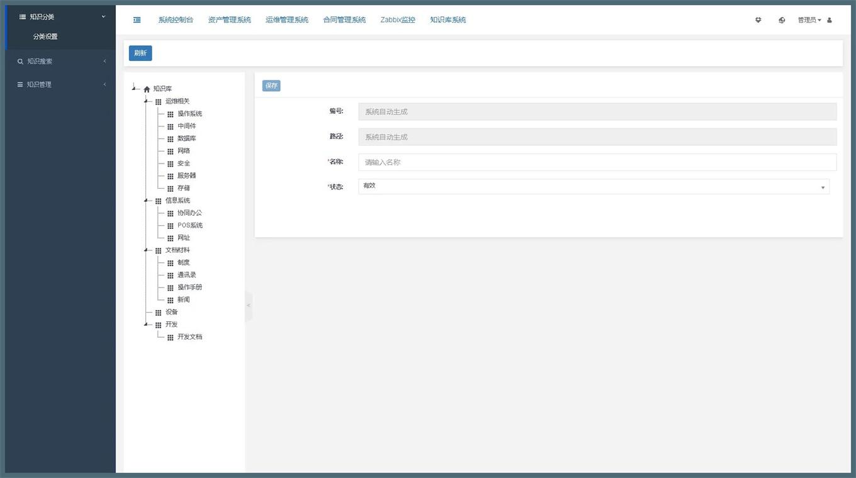The height and width of the screenshot is (478, 856).
Task: Open the 分类设置 sidebar submenu item
Action: click(x=45, y=36)
